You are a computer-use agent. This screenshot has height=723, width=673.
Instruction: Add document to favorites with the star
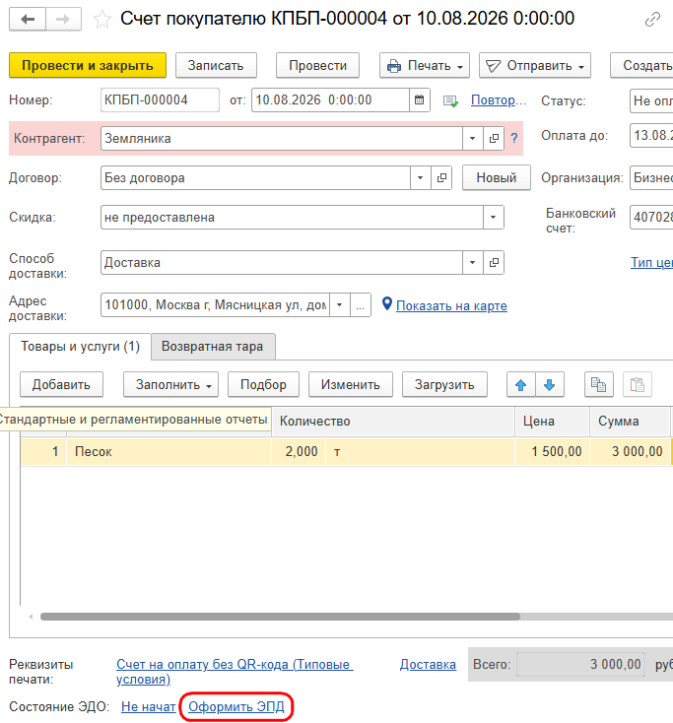(101, 20)
